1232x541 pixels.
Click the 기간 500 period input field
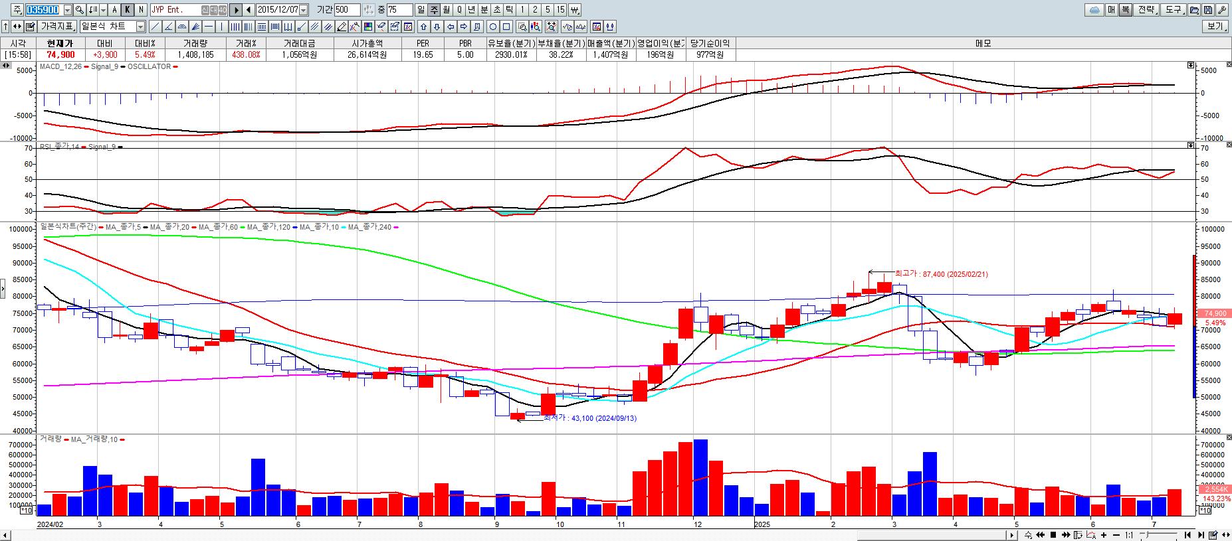click(x=347, y=10)
